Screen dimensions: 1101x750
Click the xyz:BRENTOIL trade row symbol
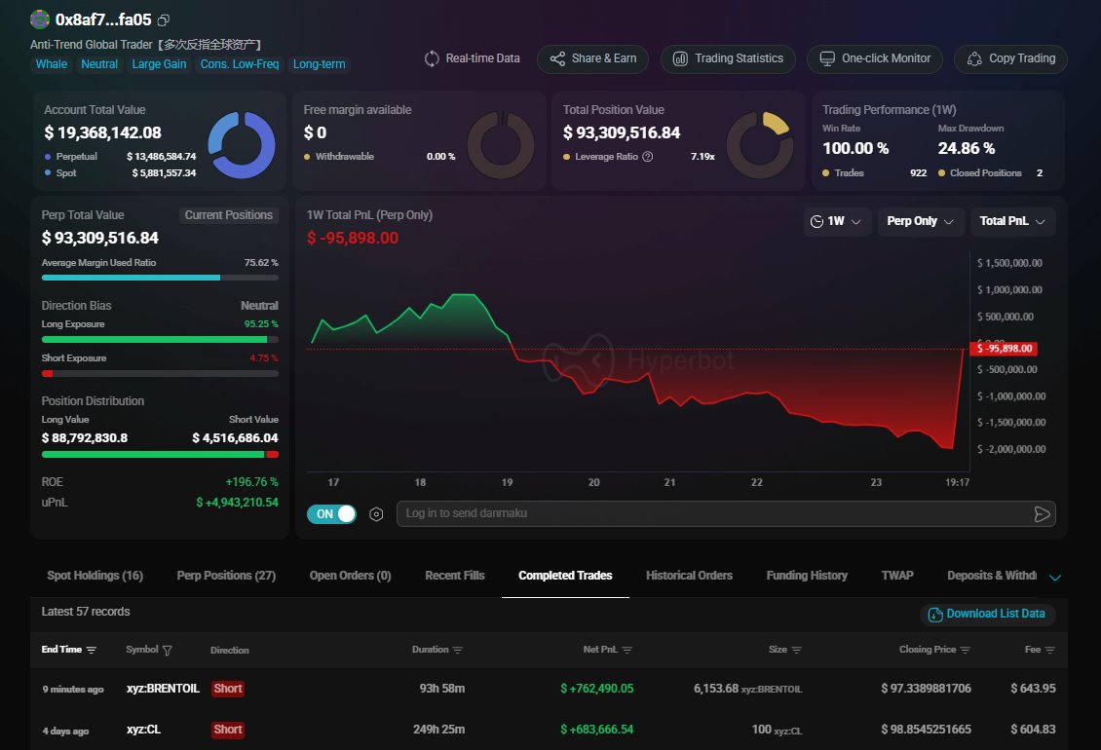(x=163, y=689)
